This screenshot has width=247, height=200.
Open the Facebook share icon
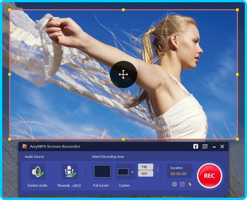195,147
